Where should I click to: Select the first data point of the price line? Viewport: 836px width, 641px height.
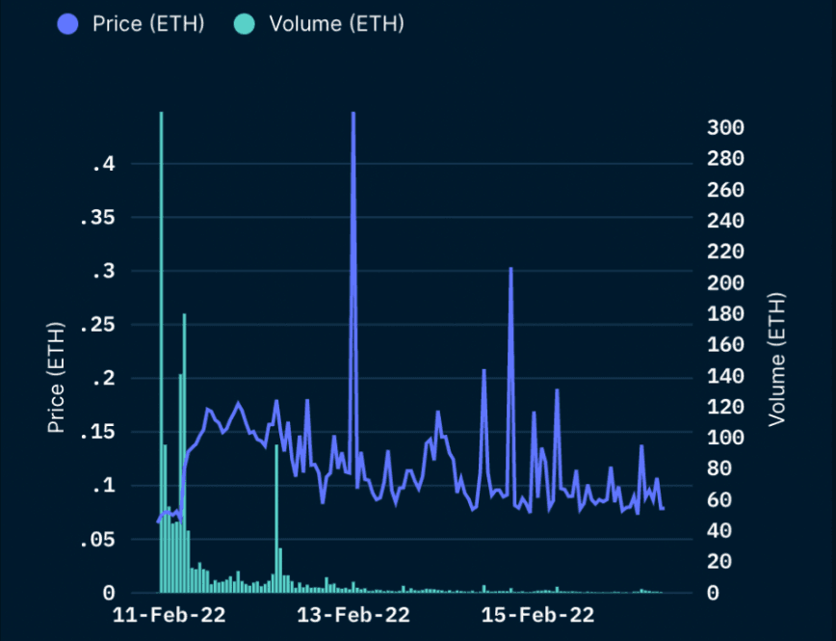[158, 521]
